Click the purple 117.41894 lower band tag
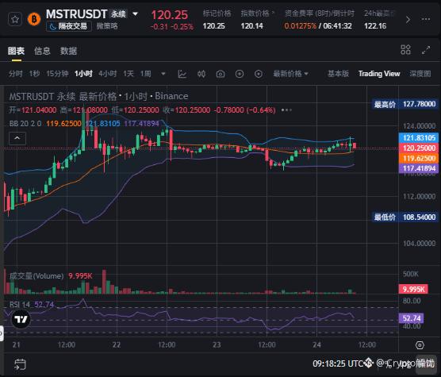The width and height of the screenshot is (441, 377). [419, 168]
